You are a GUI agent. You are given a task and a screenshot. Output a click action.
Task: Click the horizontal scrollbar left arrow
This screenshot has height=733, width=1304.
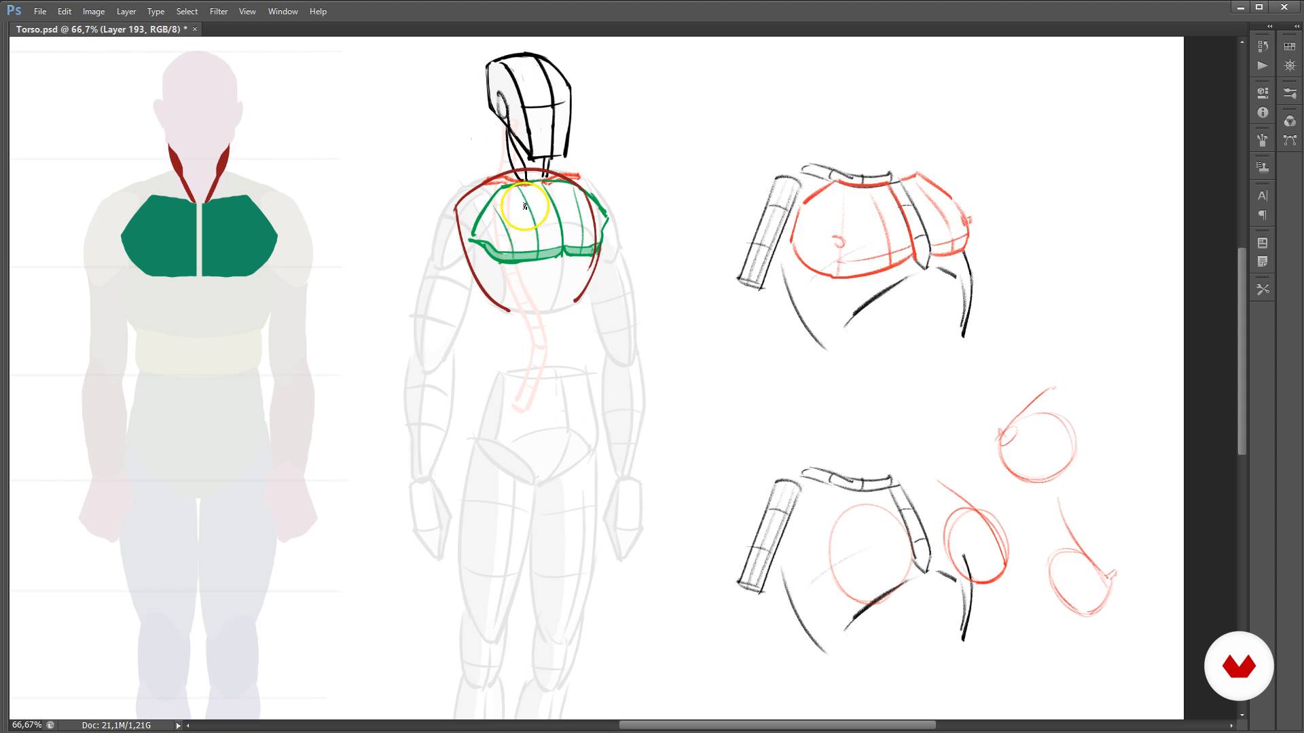click(x=188, y=726)
